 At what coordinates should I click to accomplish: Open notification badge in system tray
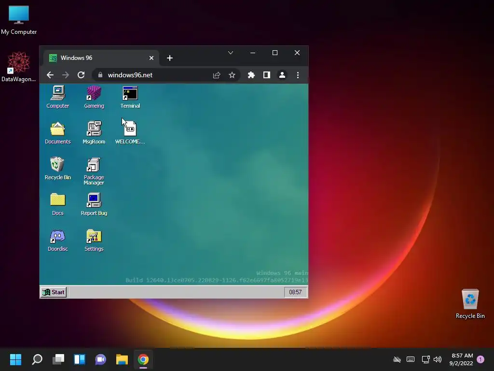pos(480,359)
